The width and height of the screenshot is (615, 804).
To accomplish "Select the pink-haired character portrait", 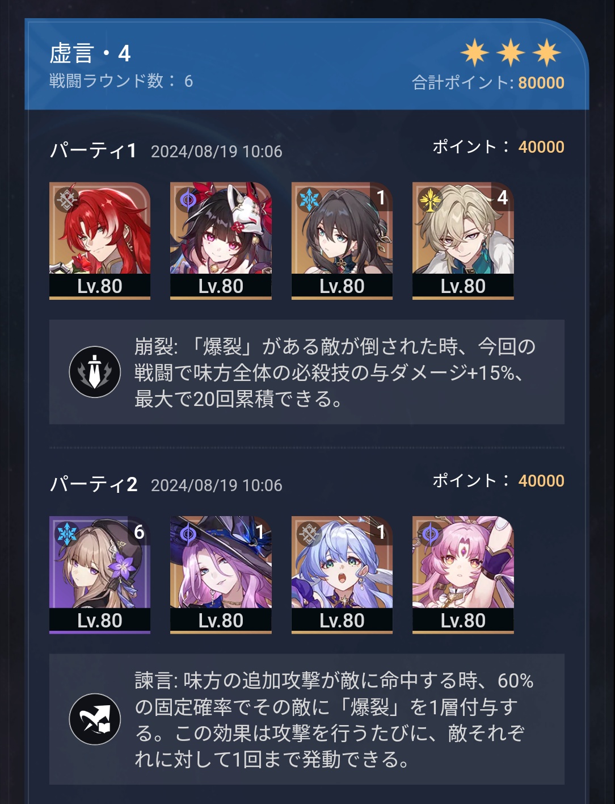I will click(x=463, y=574).
